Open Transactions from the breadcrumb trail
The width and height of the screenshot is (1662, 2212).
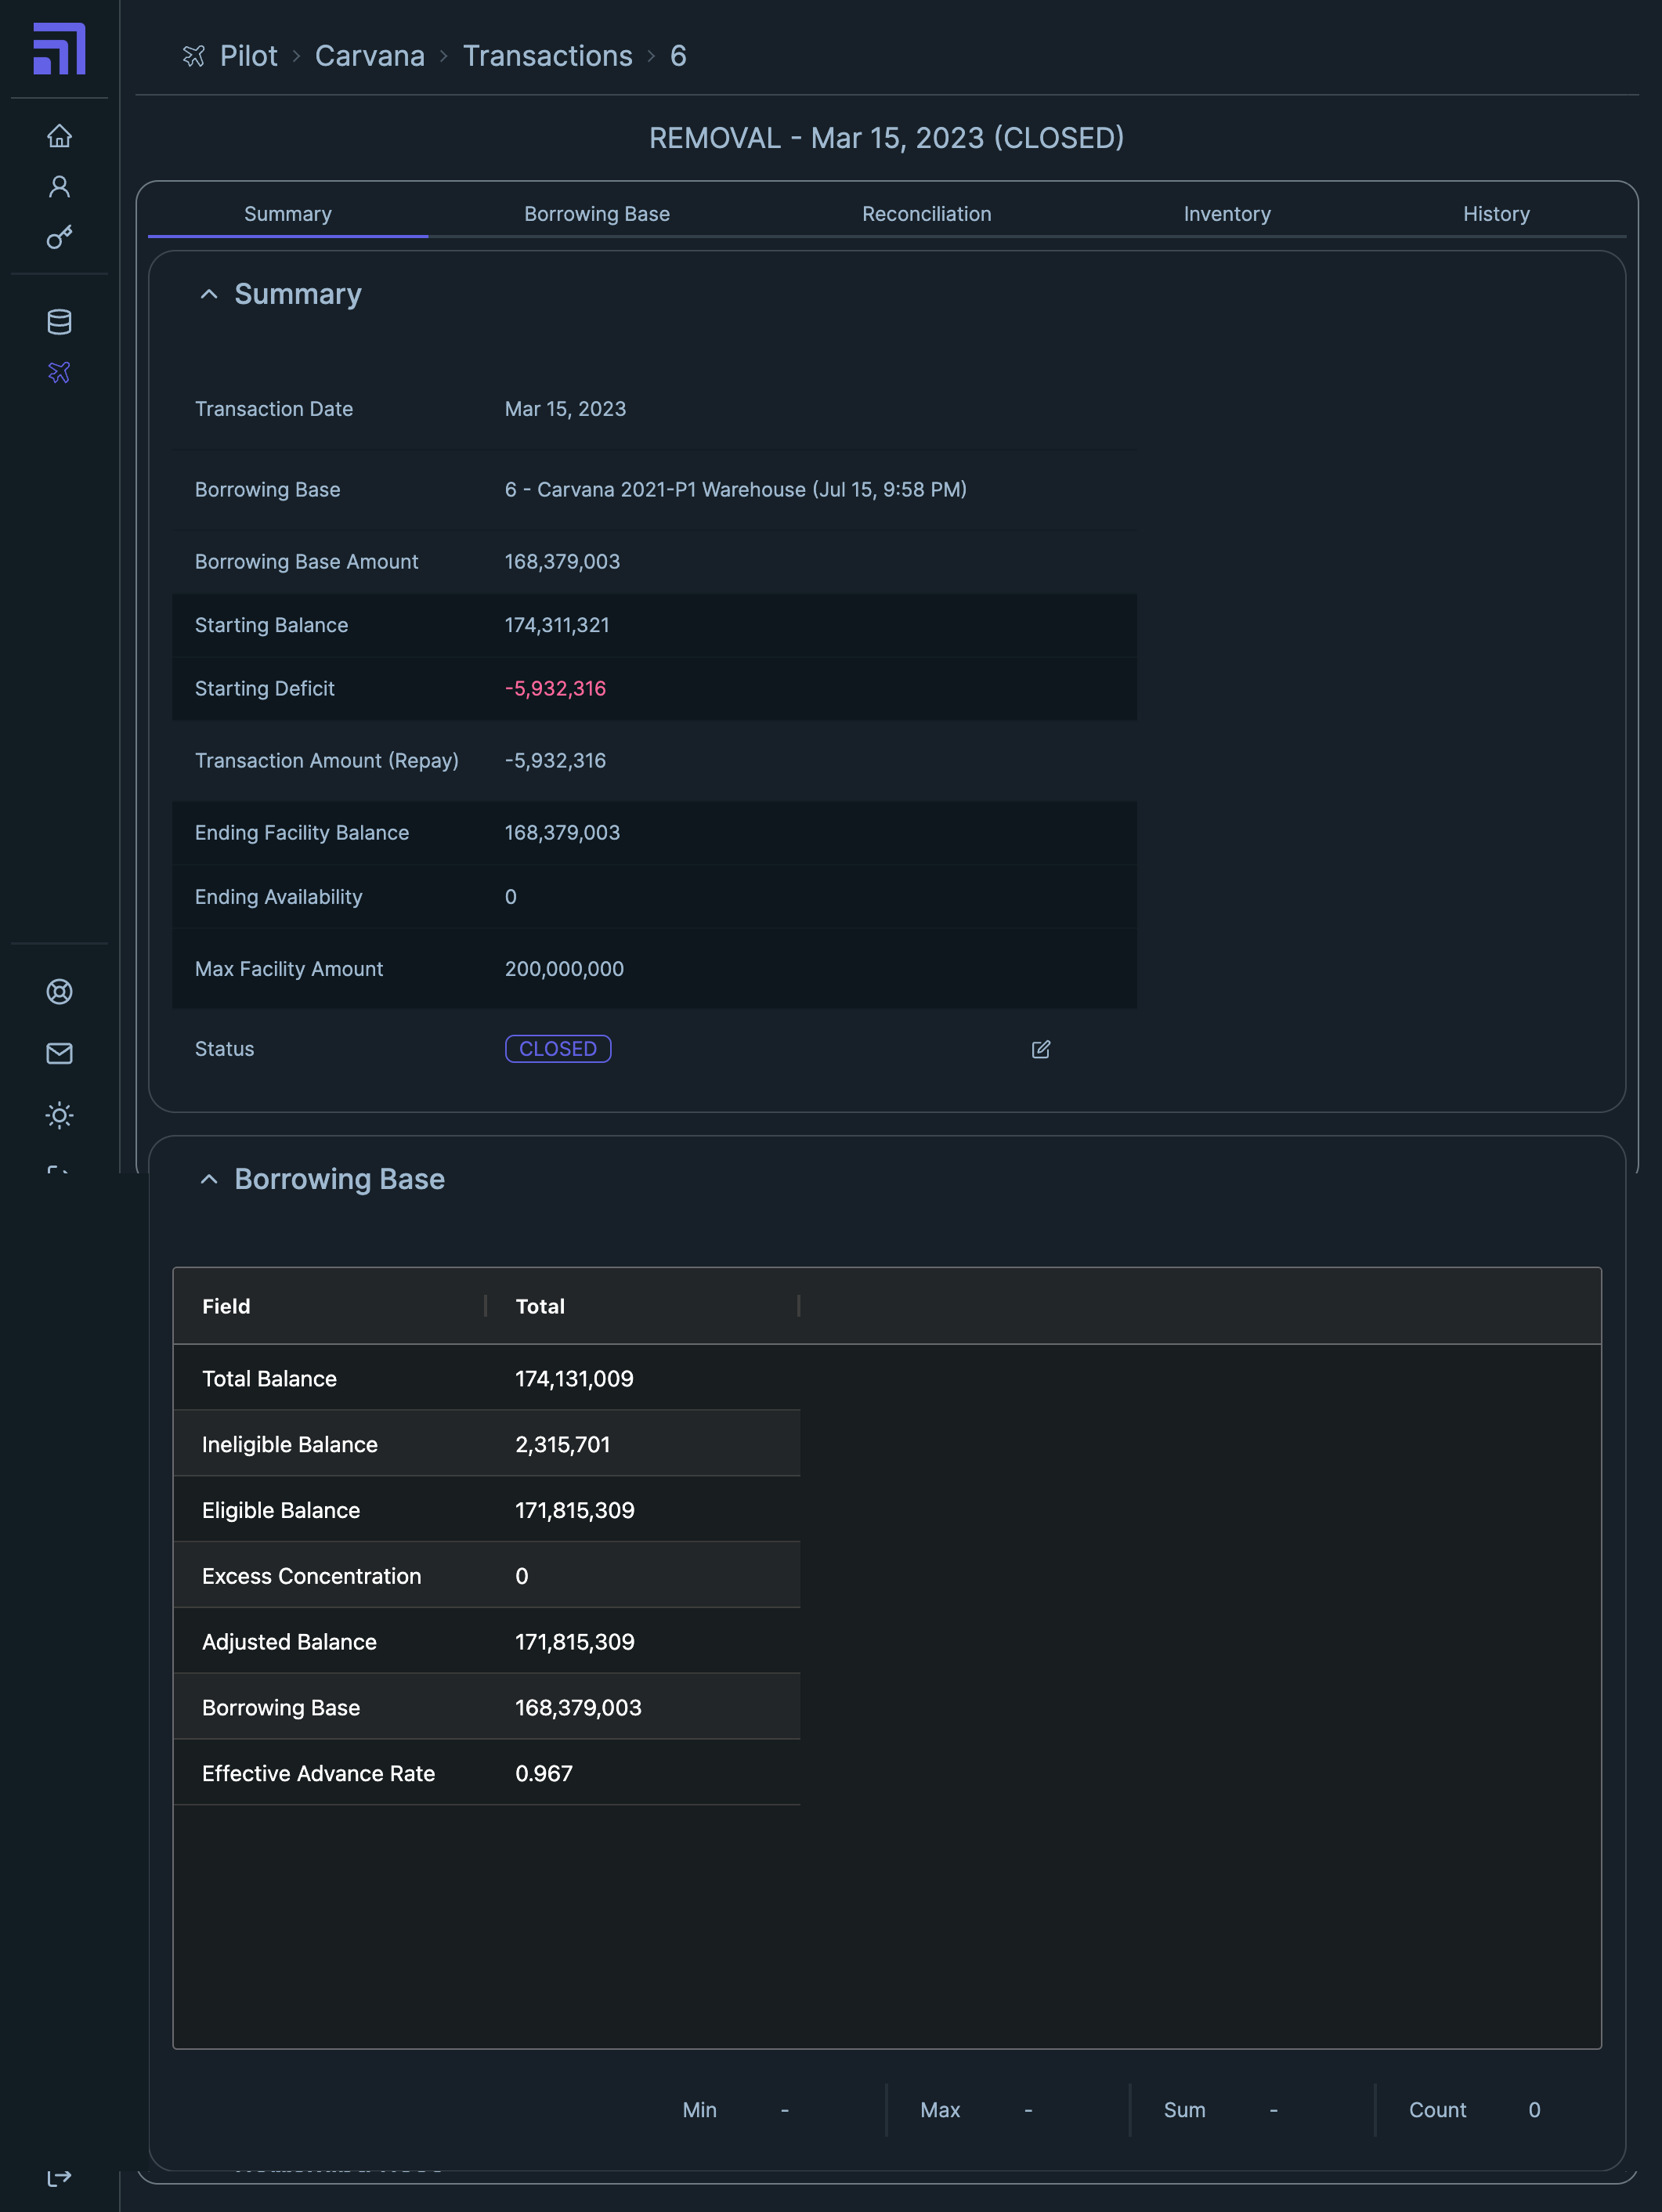548,56
